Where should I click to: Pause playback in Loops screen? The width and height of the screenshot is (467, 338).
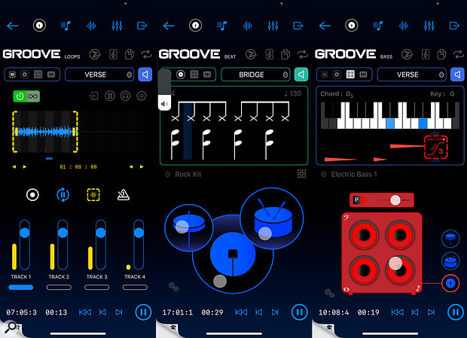pos(144,312)
